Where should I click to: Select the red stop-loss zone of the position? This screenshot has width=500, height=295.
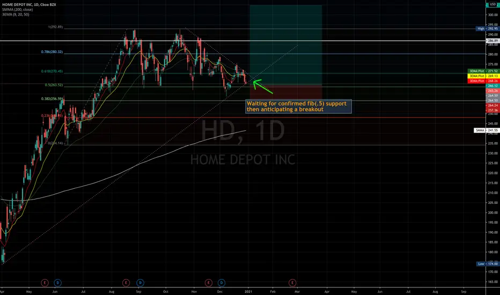click(x=286, y=93)
